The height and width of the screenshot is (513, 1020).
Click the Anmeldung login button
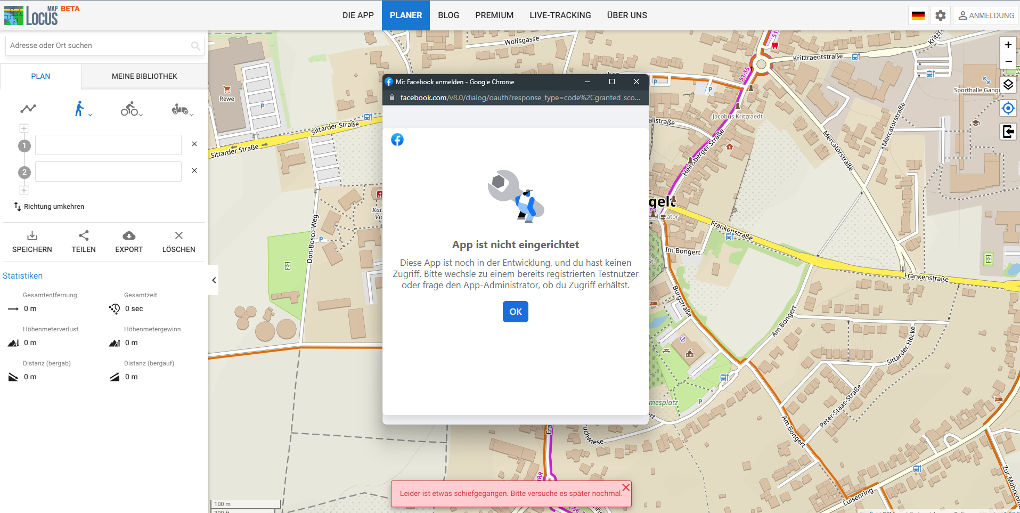coord(986,15)
